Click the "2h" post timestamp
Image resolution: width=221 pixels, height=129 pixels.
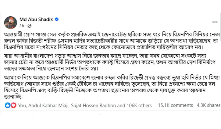(22, 26)
